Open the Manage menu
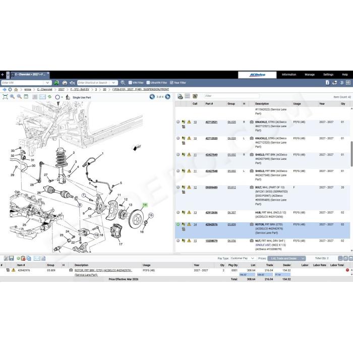Image resolution: width=353 pixels, height=353 pixels. pos(310,75)
